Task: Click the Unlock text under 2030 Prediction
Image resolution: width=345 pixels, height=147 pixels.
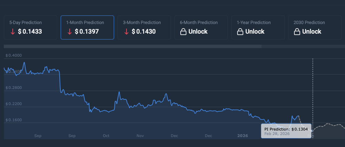Action: point(312,32)
